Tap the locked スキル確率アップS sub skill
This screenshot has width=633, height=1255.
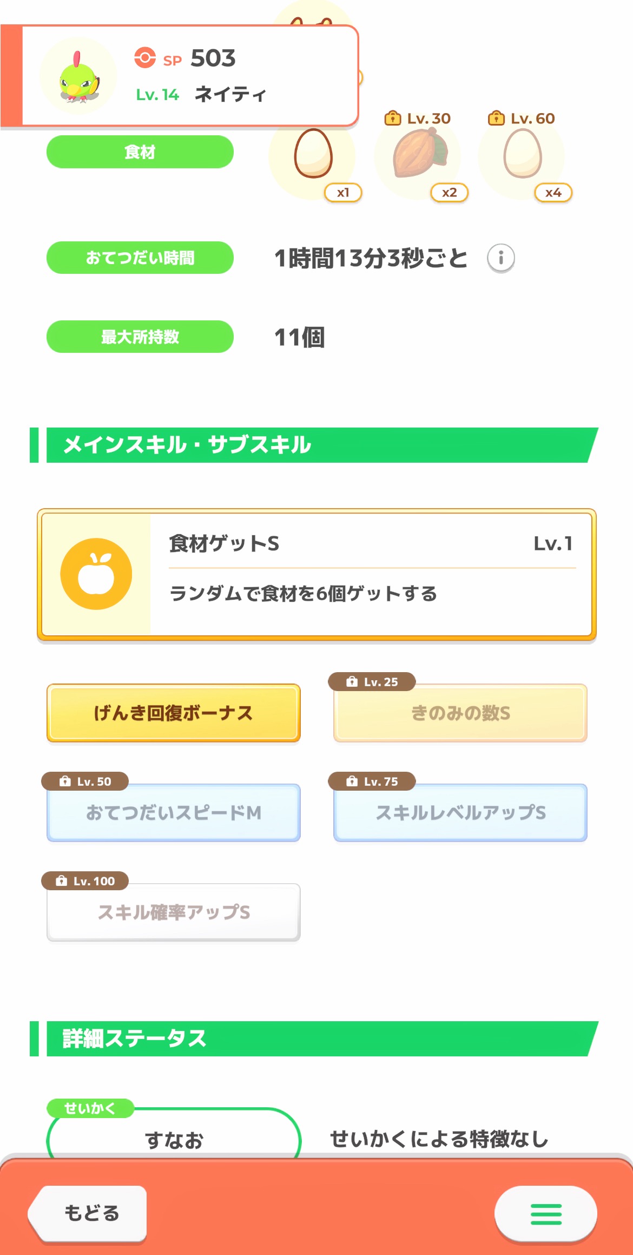[x=173, y=912]
